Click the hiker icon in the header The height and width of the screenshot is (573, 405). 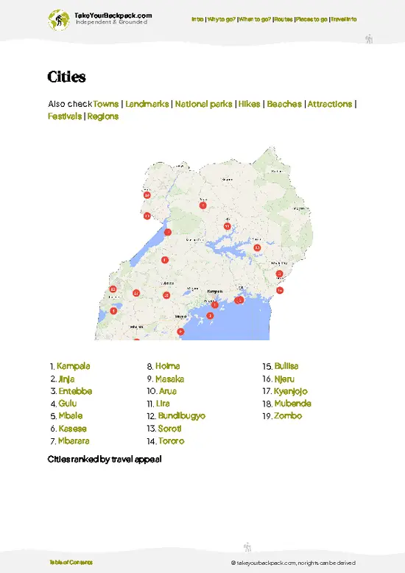(x=369, y=39)
